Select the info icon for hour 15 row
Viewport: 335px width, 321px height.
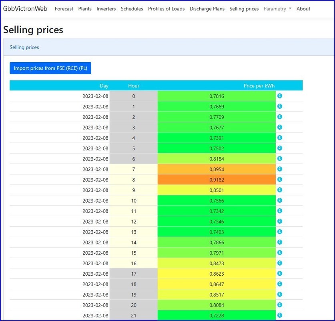(x=280, y=252)
